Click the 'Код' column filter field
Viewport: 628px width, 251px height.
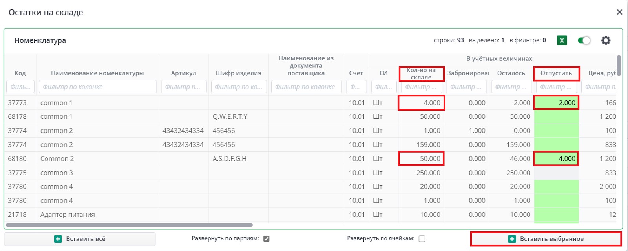pyautogui.click(x=20, y=87)
